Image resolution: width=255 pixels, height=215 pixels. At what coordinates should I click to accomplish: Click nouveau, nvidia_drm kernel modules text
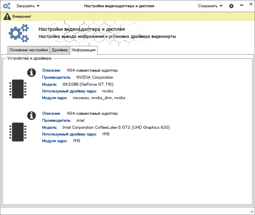click(x=99, y=98)
